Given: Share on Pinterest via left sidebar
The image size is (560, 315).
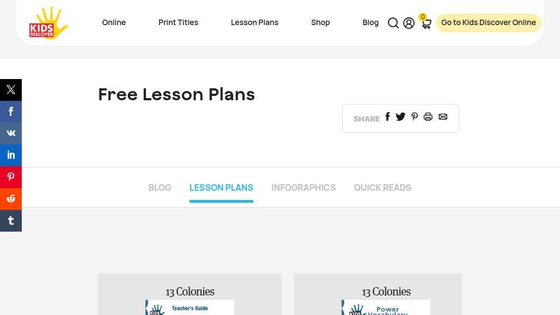Looking at the screenshot, I should click(x=11, y=177).
